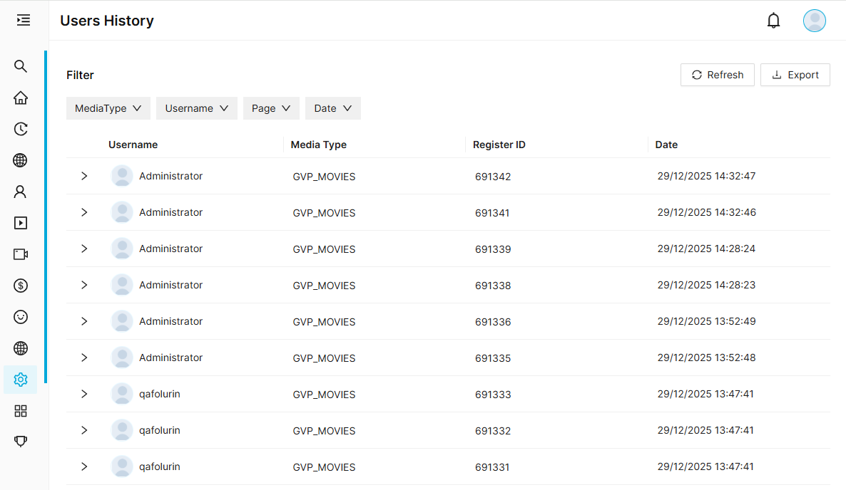This screenshot has width=846, height=490.
Task: Click the Refresh button
Action: [x=718, y=75]
